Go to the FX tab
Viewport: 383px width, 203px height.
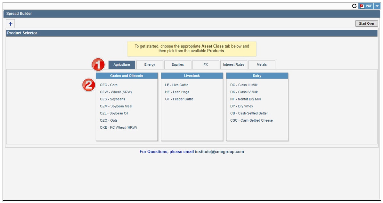point(206,65)
